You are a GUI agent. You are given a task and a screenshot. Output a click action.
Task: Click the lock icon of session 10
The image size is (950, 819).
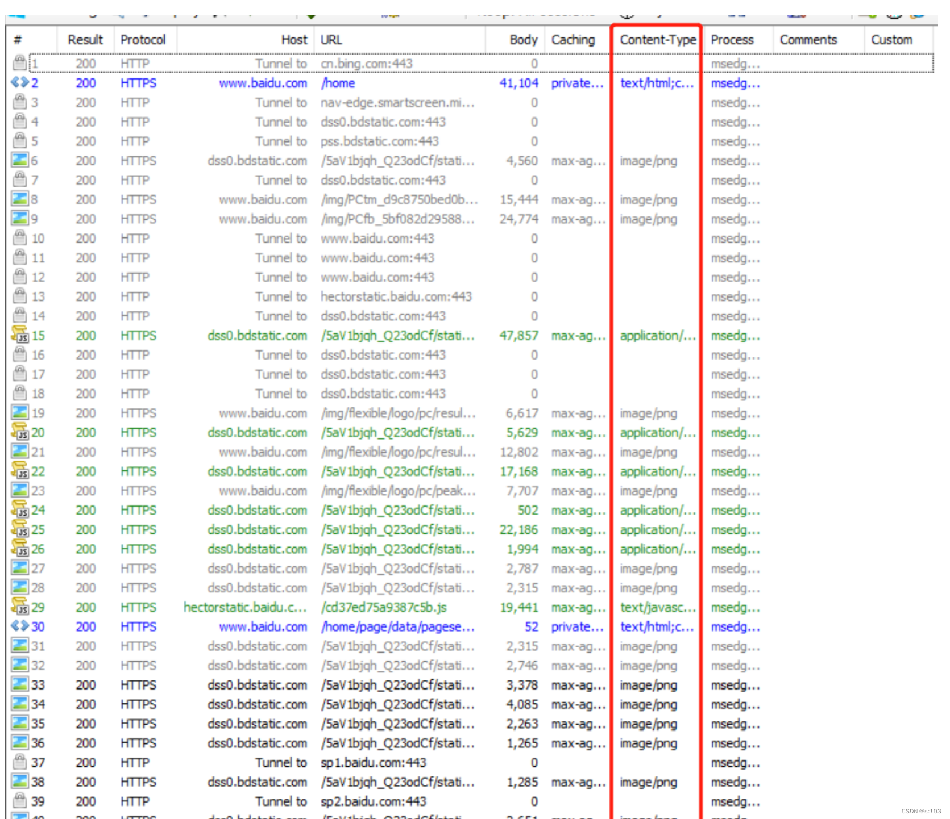(x=20, y=237)
